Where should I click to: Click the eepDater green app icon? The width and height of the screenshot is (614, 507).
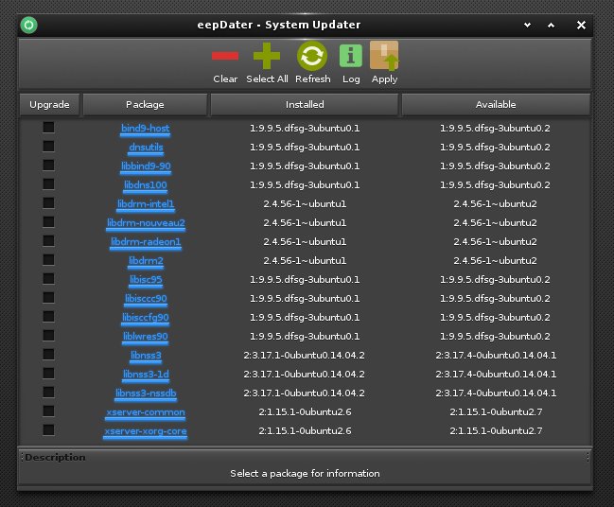(x=28, y=25)
